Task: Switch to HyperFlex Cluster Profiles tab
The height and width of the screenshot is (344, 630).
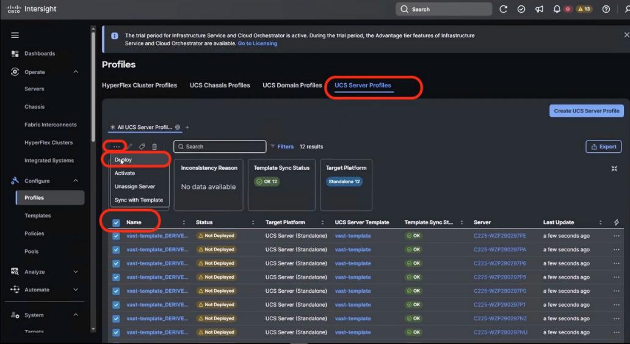Action: 139,86
